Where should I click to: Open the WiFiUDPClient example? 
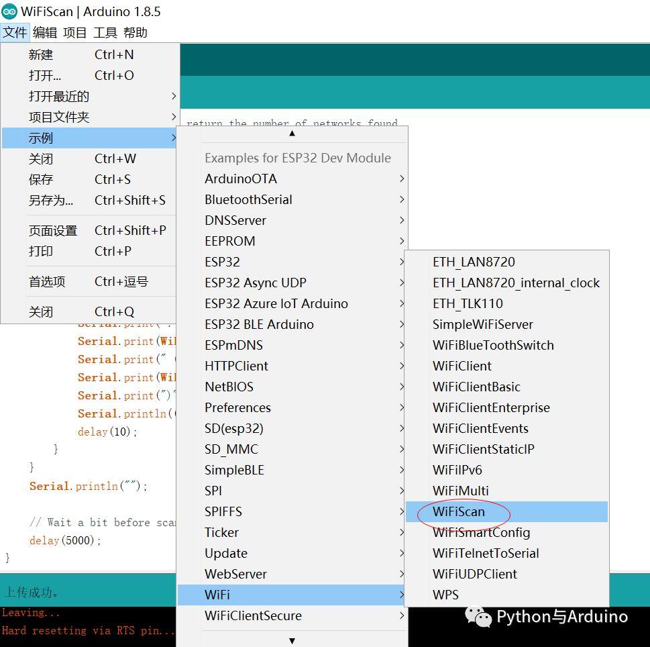coord(506,574)
